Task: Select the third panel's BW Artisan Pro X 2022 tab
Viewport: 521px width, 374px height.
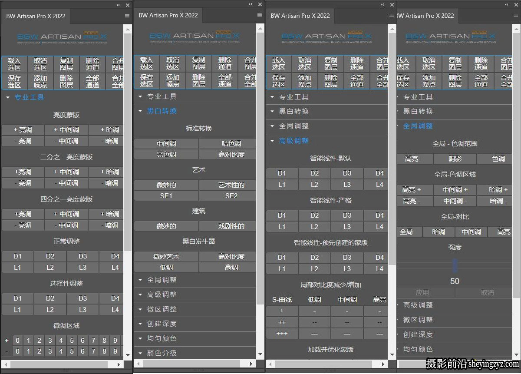Action: click(300, 16)
